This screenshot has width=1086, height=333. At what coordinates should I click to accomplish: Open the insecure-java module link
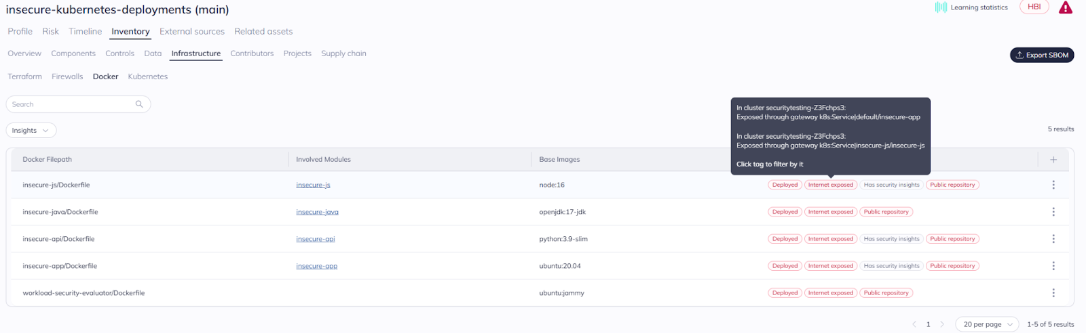coord(317,212)
